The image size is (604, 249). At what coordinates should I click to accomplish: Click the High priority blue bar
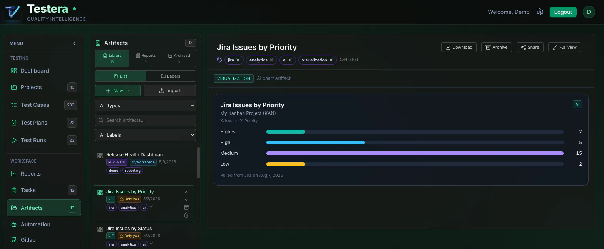315,143
